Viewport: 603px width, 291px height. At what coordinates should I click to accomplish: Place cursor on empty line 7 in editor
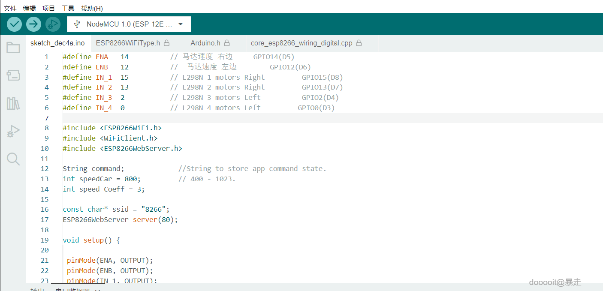click(214, 118)
